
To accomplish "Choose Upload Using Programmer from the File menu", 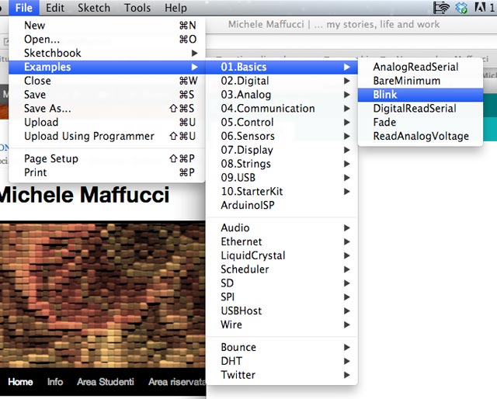I will [89, 136].
